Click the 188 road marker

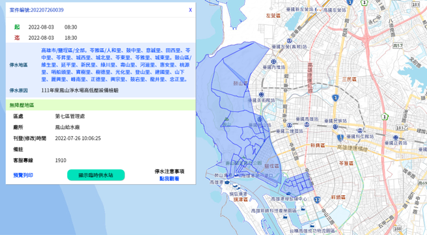[x=397, y=229]
